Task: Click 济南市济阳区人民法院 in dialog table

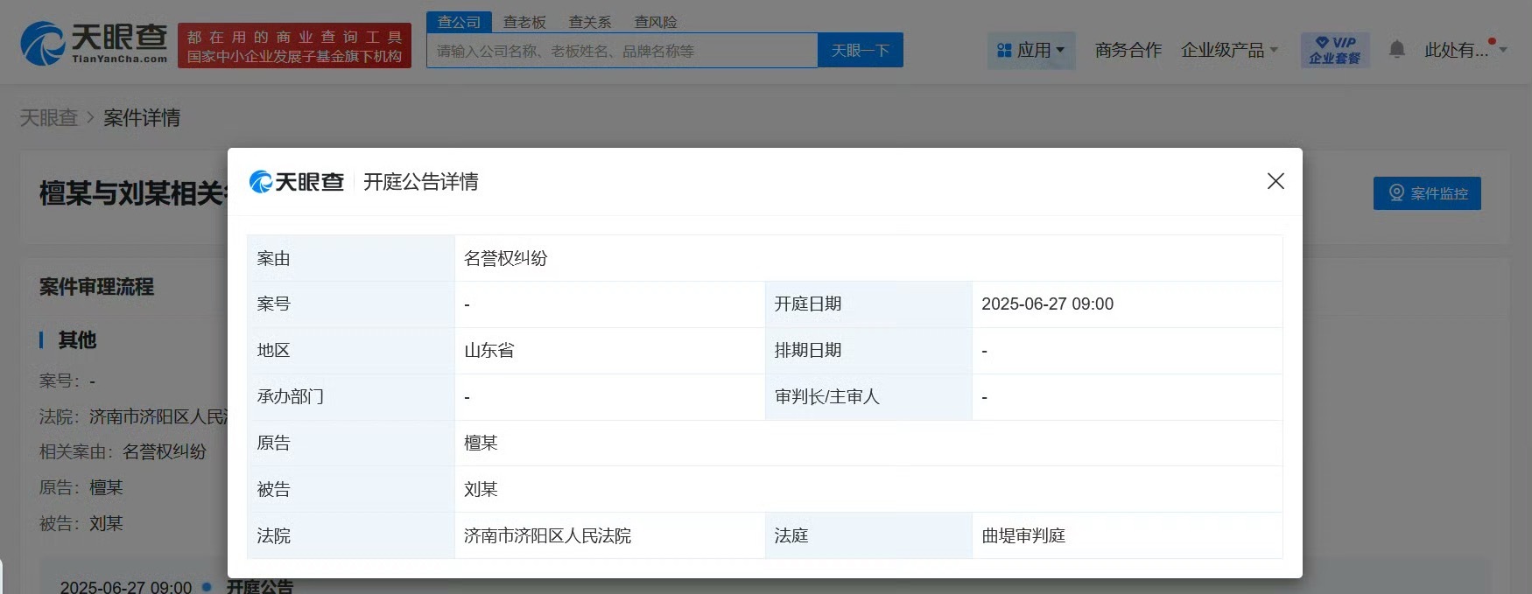Action: pos(547,536)
